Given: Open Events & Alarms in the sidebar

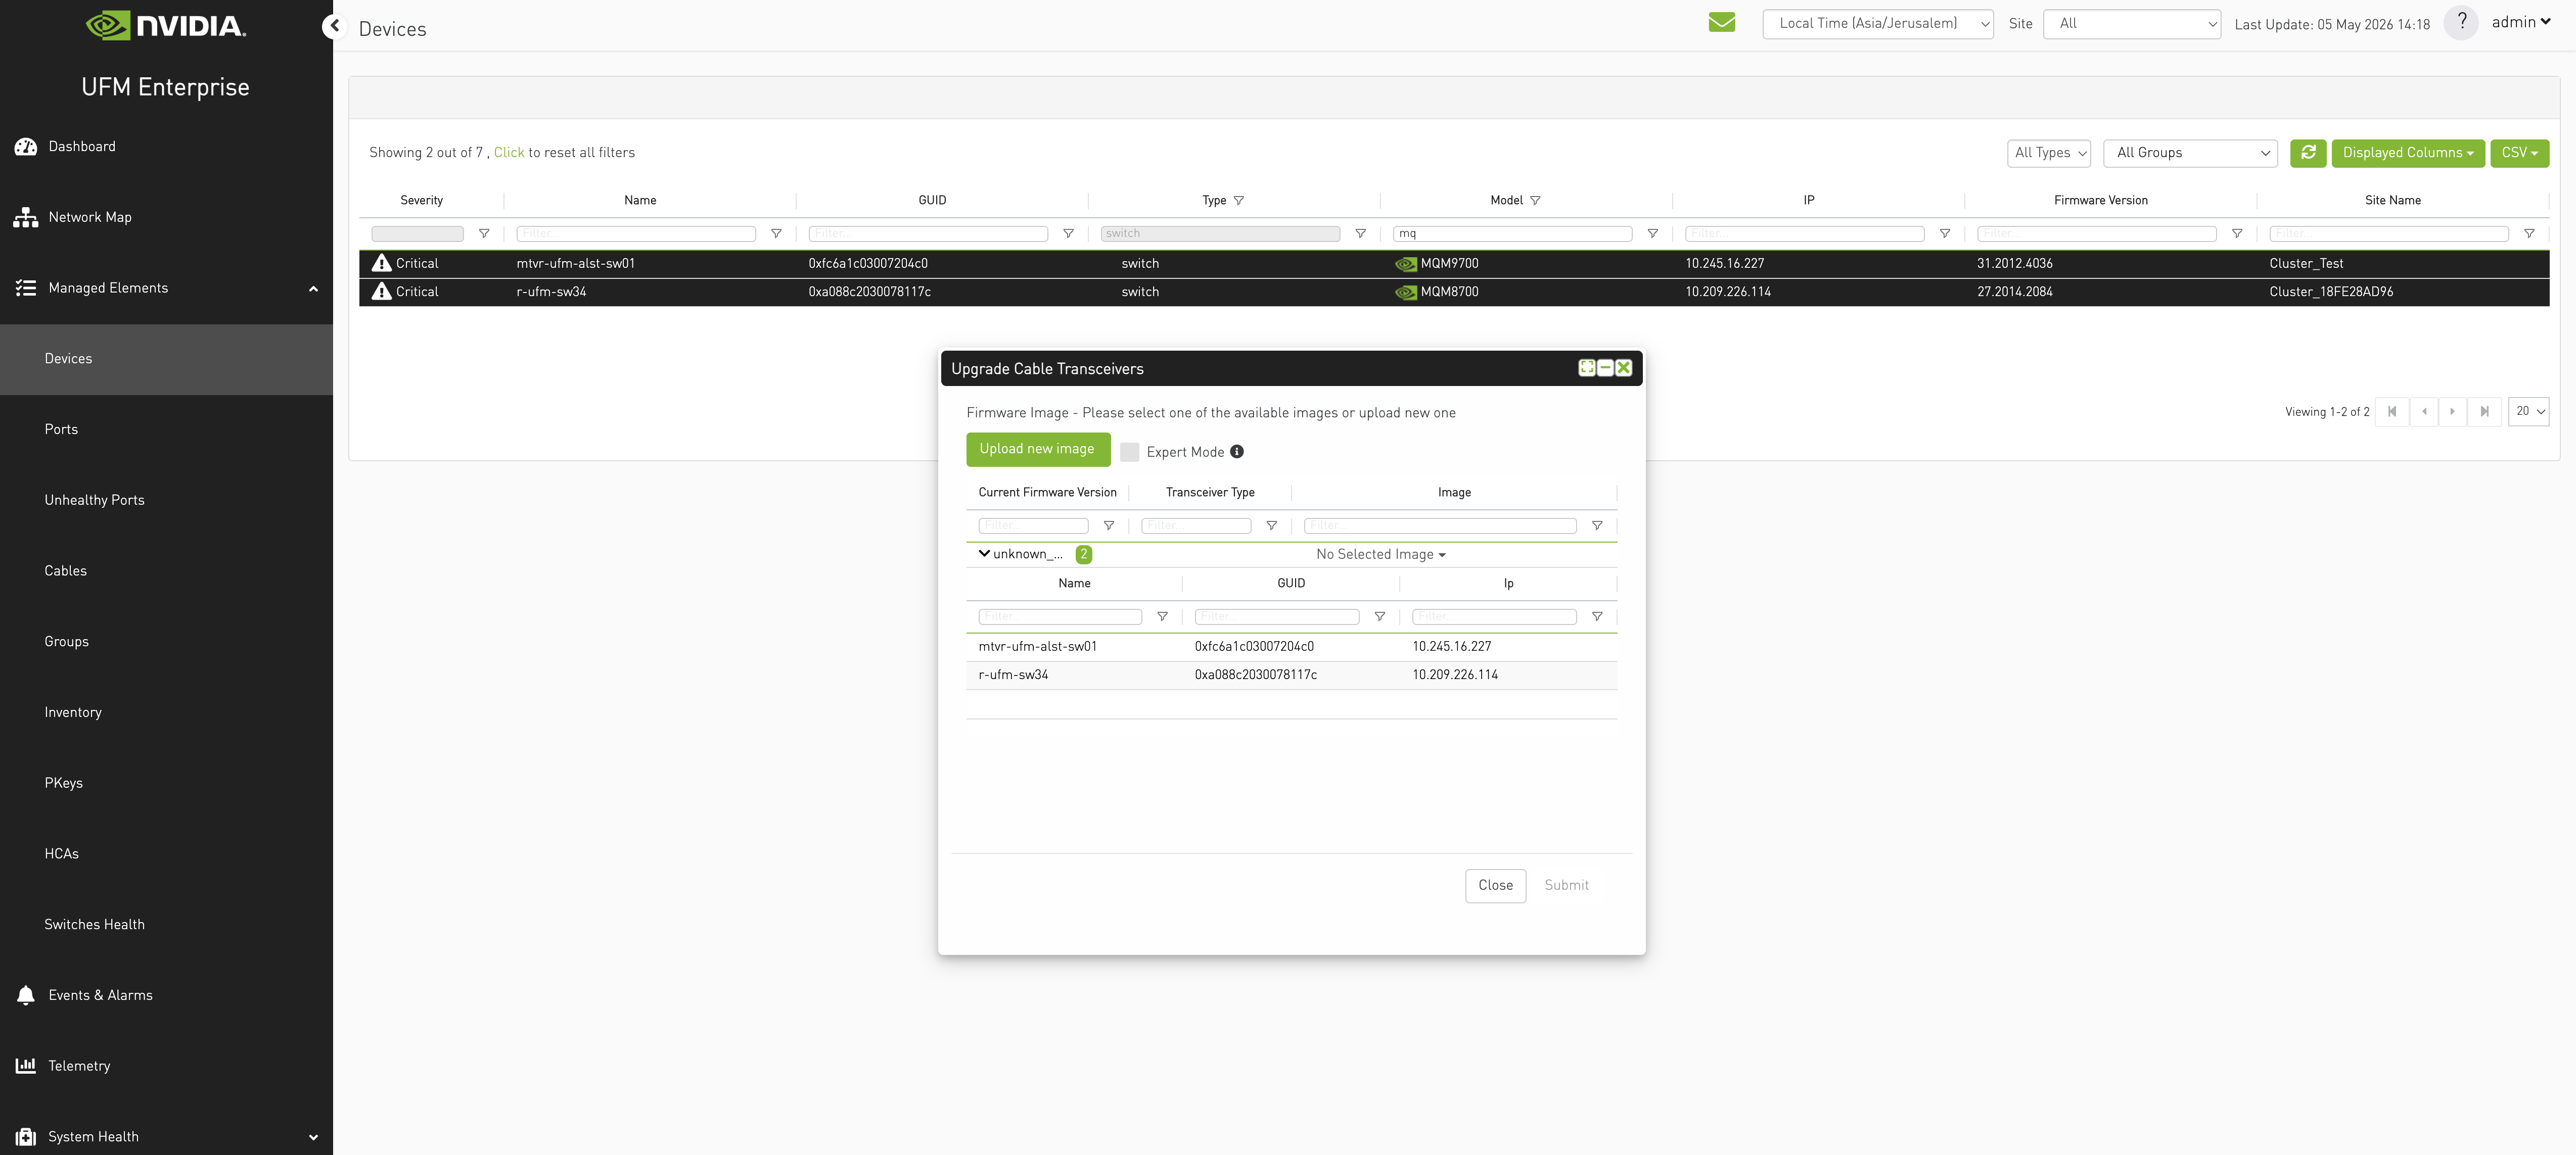Looking at the screenshot, I should coord(100,995).
